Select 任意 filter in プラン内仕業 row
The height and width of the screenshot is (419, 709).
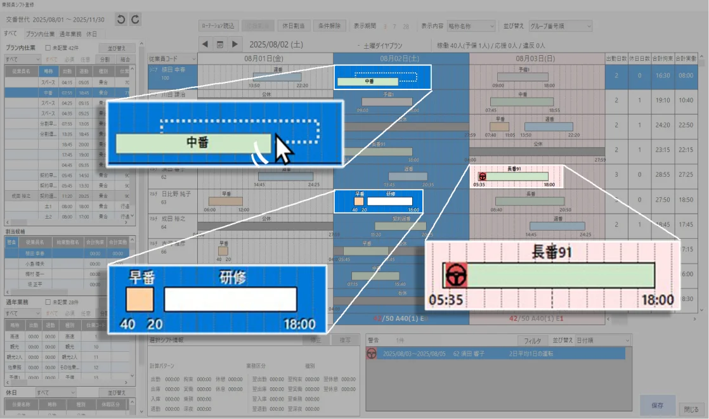[86, 59]
